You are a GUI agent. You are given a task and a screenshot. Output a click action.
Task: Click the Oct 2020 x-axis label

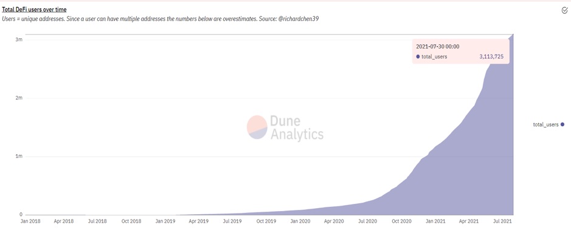[401, 221]
